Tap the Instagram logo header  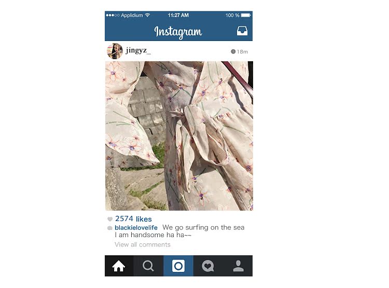pos(178,32)
